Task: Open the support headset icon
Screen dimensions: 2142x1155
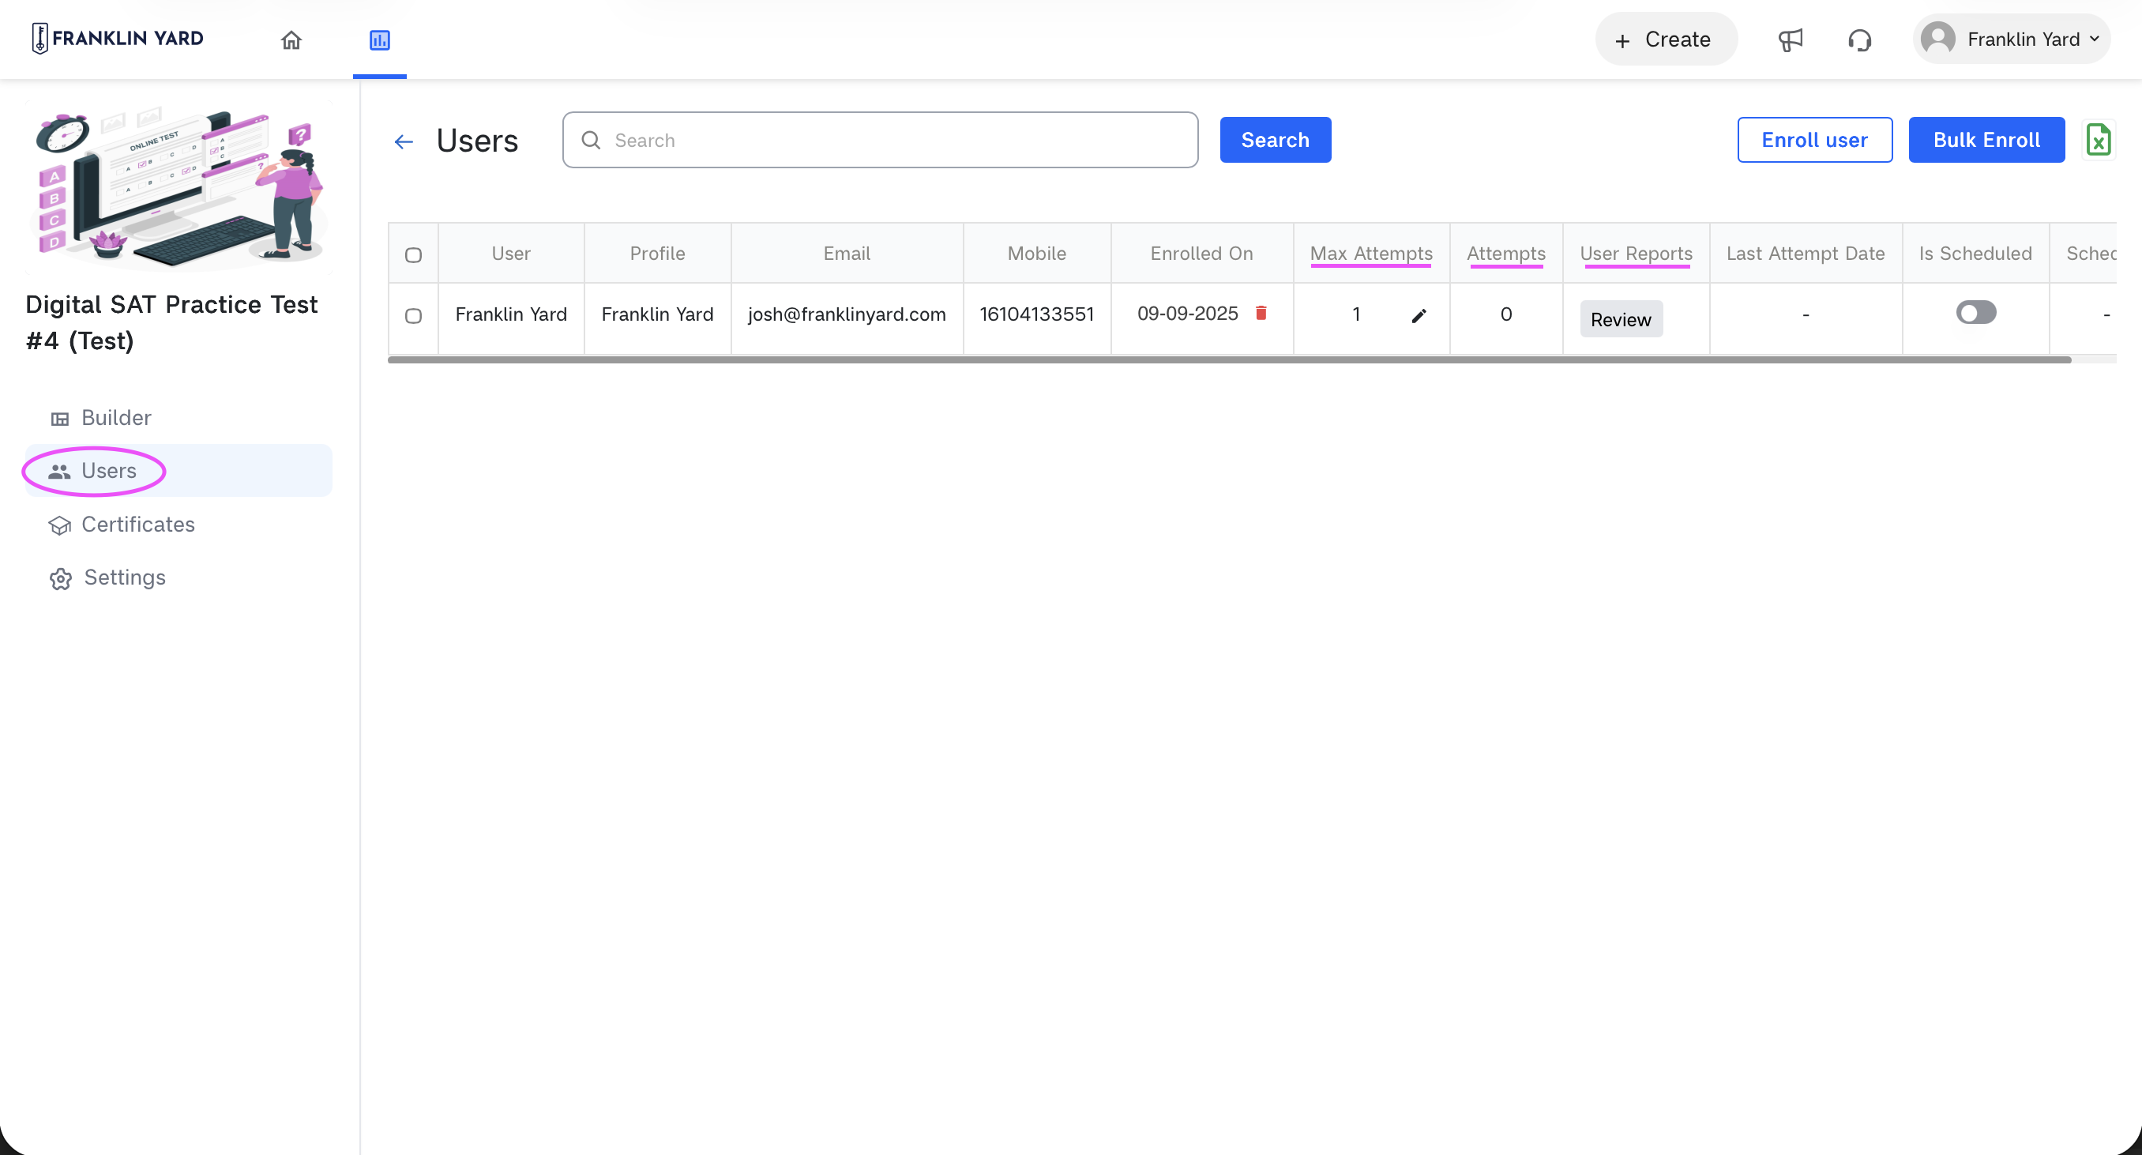Action: click(x=1860, y=40)
